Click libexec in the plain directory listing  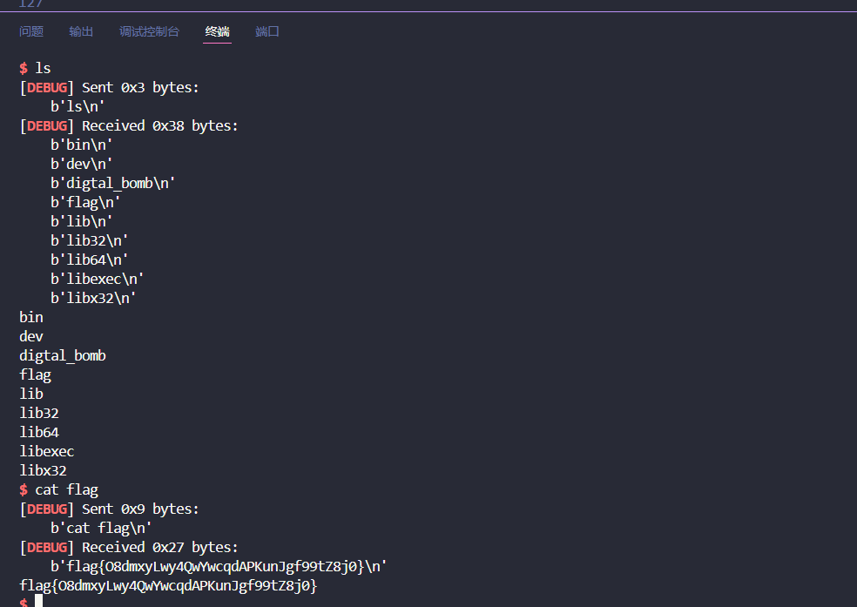point(47,451)
